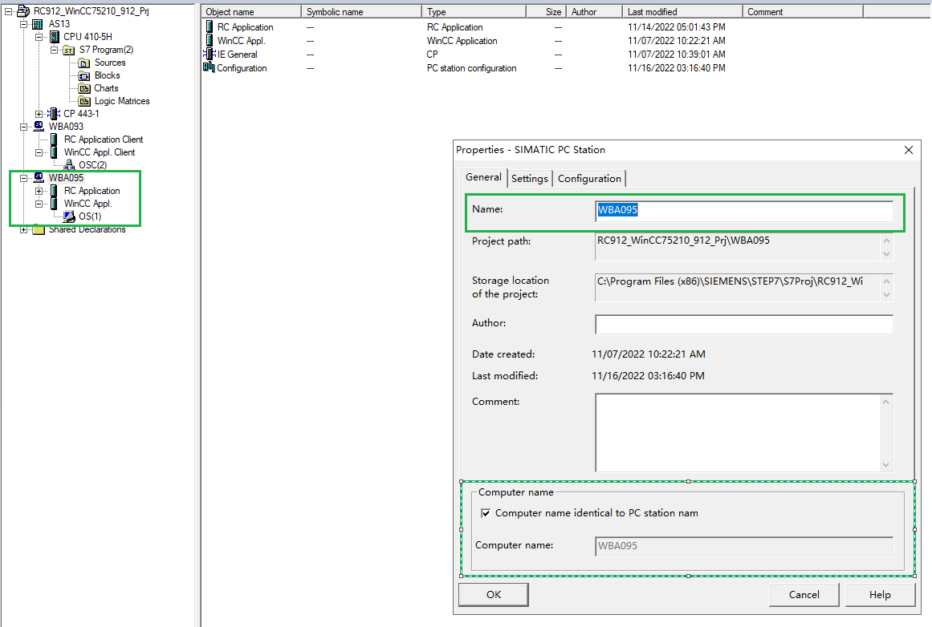The height and width of the screenshot is (627, 932).
Task: Select the S7 Program(2) folder icon
Action: pyautogui.click(x=69, y=50)
